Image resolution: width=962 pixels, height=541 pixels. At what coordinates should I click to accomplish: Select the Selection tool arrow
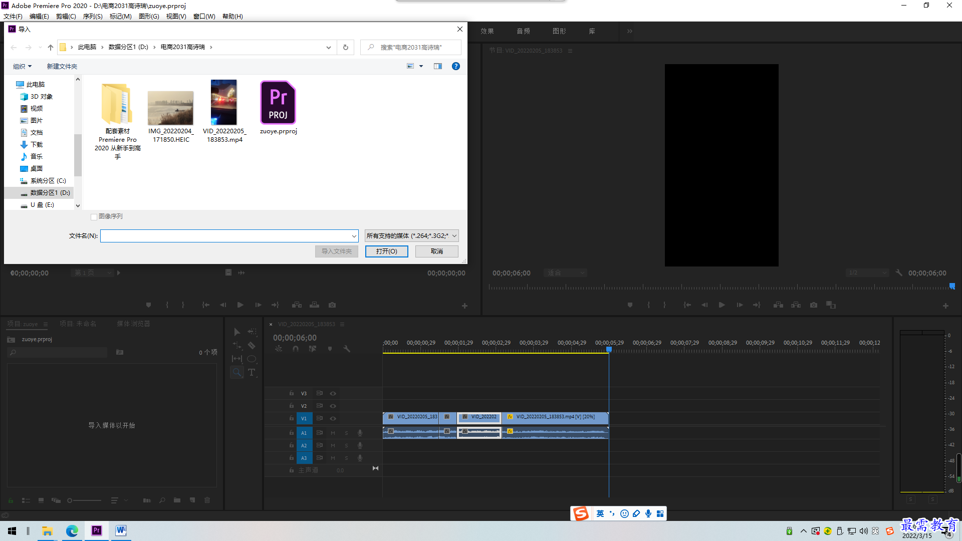pos(237,332)
